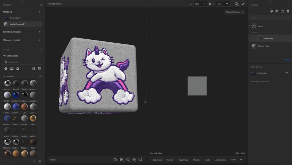
Task: Close the Assets panel
Action: coord(41,50)
